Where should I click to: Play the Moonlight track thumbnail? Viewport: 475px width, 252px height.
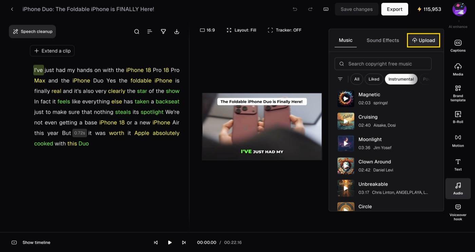pyautogui.click(x=346, y=143)
